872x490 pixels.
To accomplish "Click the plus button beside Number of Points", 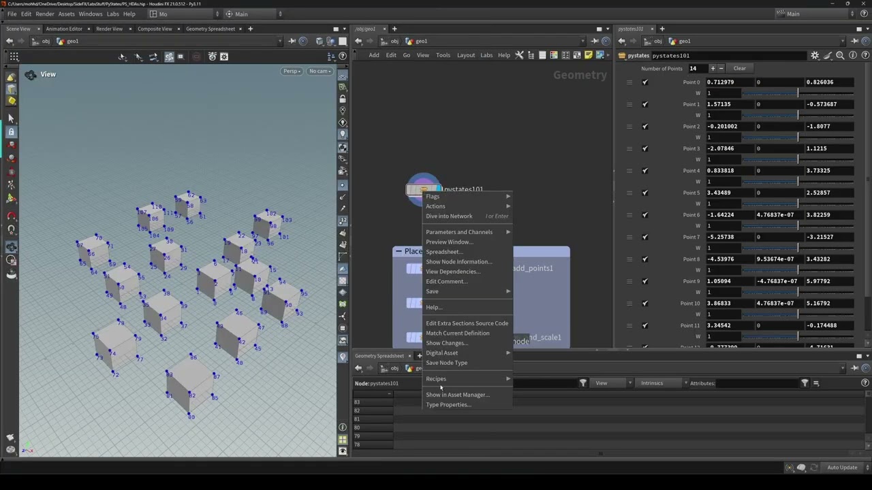I will click(x=713, y=68).
